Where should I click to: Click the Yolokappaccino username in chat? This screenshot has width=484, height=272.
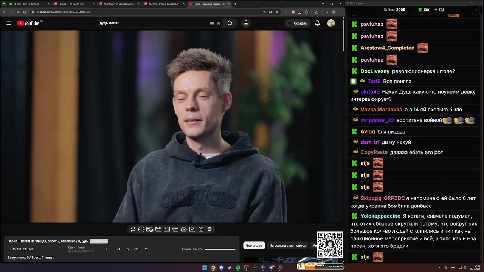point(380,216)
